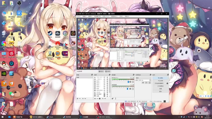Click the 开始录制 recording button
Viewport: 212px width, 119px height.
point(160,81)
